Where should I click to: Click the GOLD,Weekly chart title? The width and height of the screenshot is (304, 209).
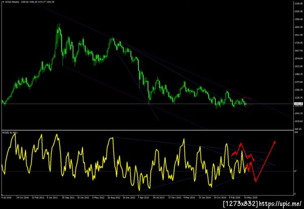click(12, 2)
